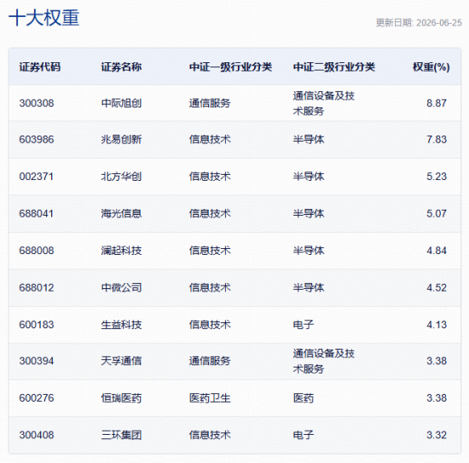Click weight value 4.13
The height and width of the screenshot is (463, 469).
coord(437,325)
